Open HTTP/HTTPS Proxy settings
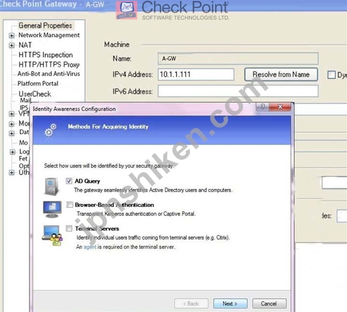Image resolution: width=347 pixels, height=312 pixels. tap(49, 65)
